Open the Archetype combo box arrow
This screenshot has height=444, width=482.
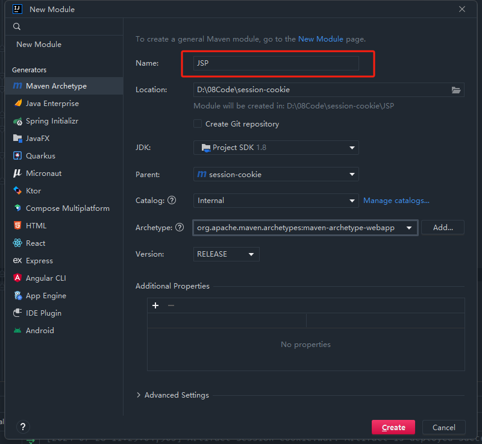pos(409,228)
